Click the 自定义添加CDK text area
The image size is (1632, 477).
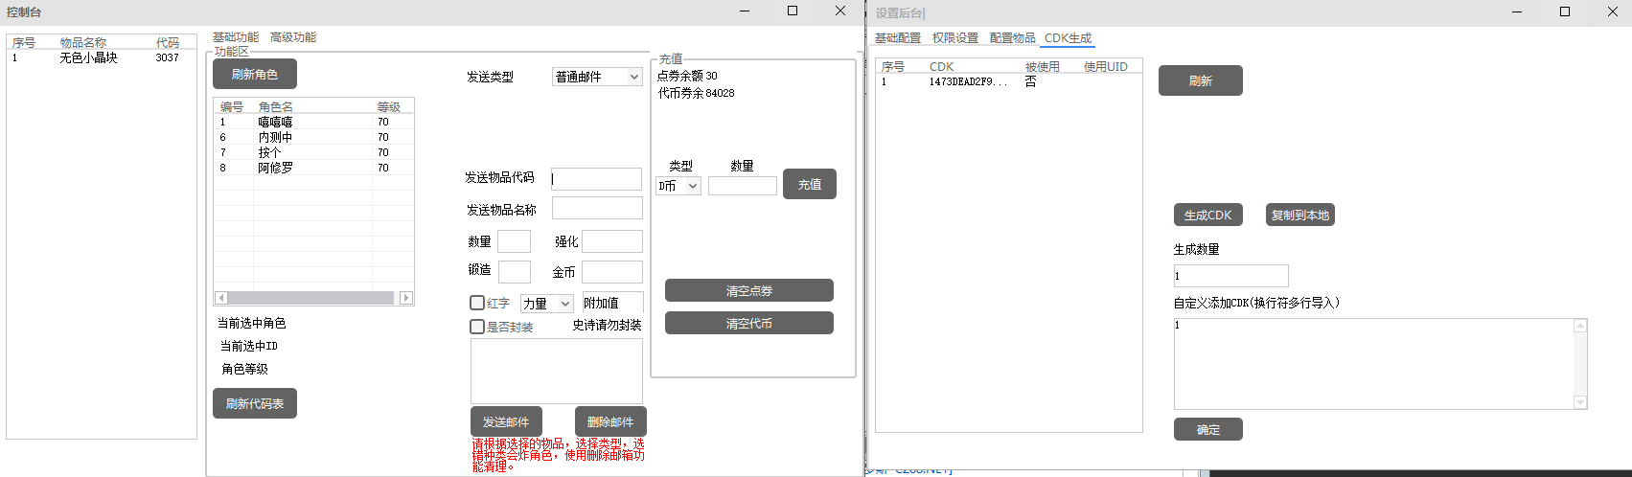coord(1373,364)
